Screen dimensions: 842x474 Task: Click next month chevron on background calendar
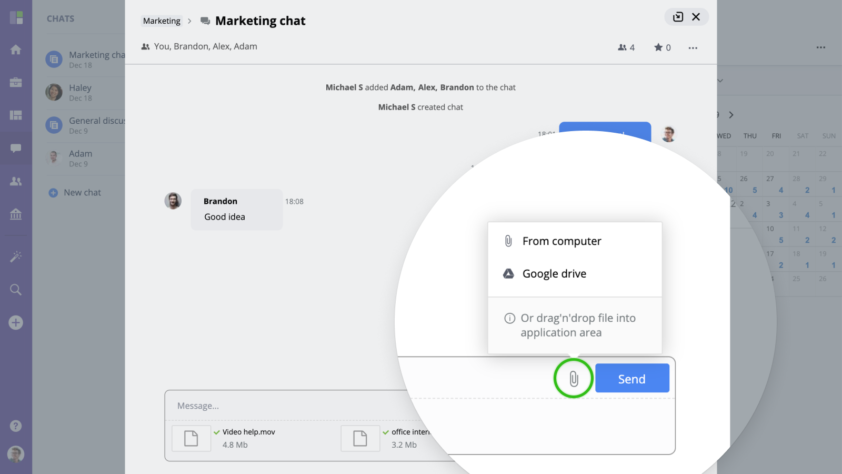pyautogui.click(x=731, y=115)
